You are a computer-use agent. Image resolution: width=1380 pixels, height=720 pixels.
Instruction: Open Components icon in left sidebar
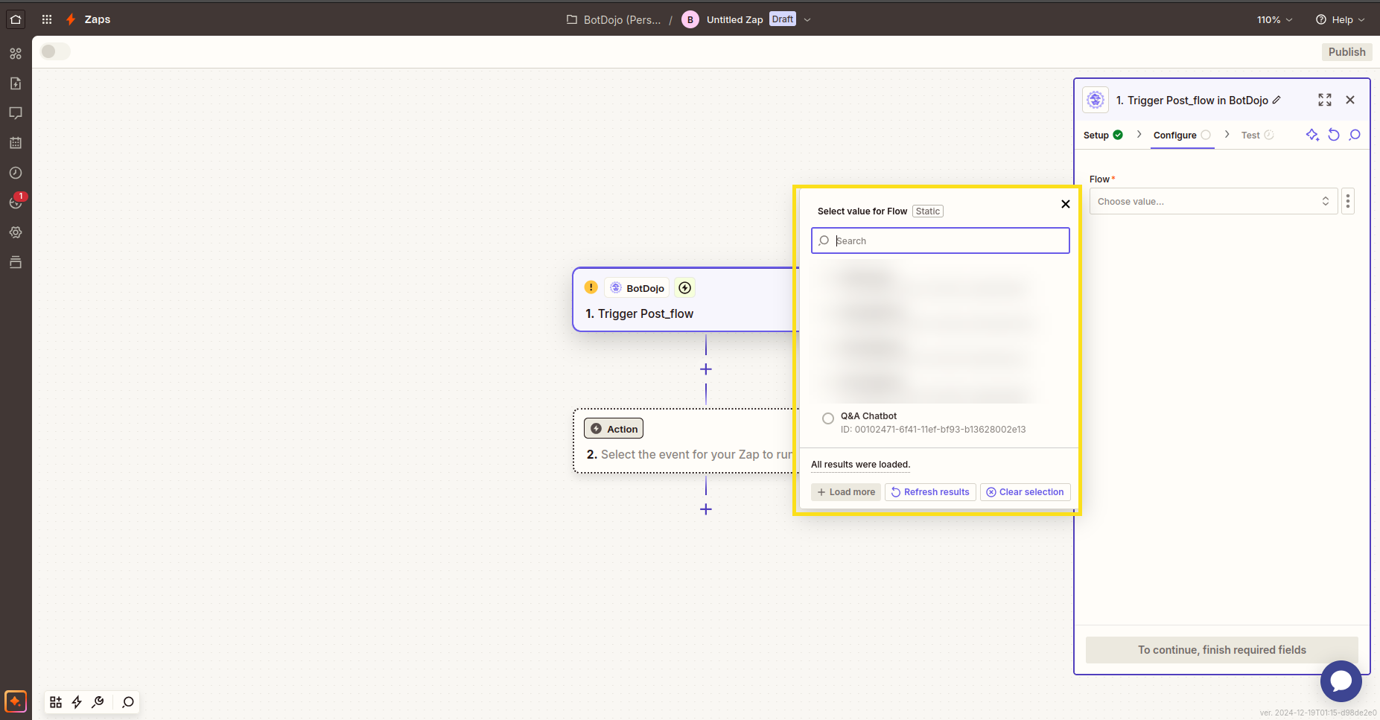tap(16, 54)
